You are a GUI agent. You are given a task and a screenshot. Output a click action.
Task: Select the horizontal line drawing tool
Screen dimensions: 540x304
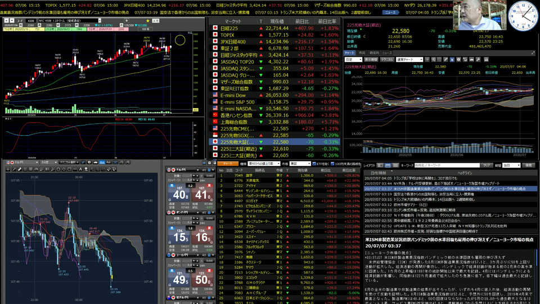[x=75, y=169]
